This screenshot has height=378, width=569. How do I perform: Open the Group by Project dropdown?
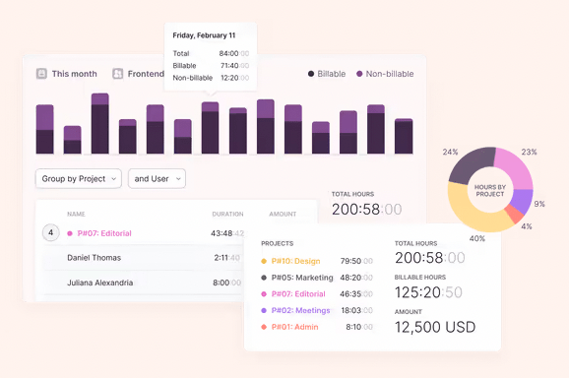pos(79,178)
